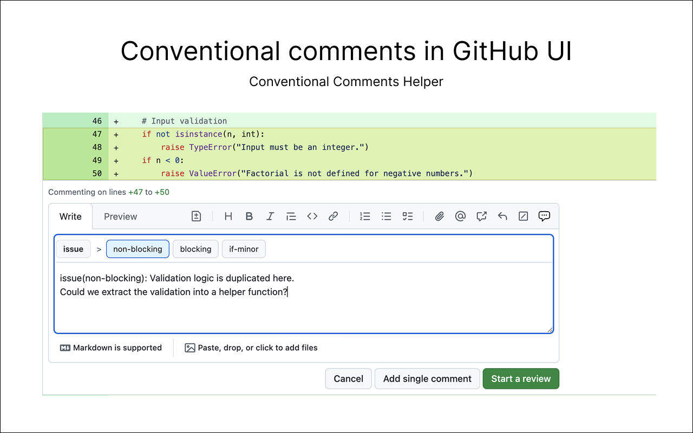The image size is (693, 433).
Task: Click line number 49 in the diff
Action: (97, 160)
